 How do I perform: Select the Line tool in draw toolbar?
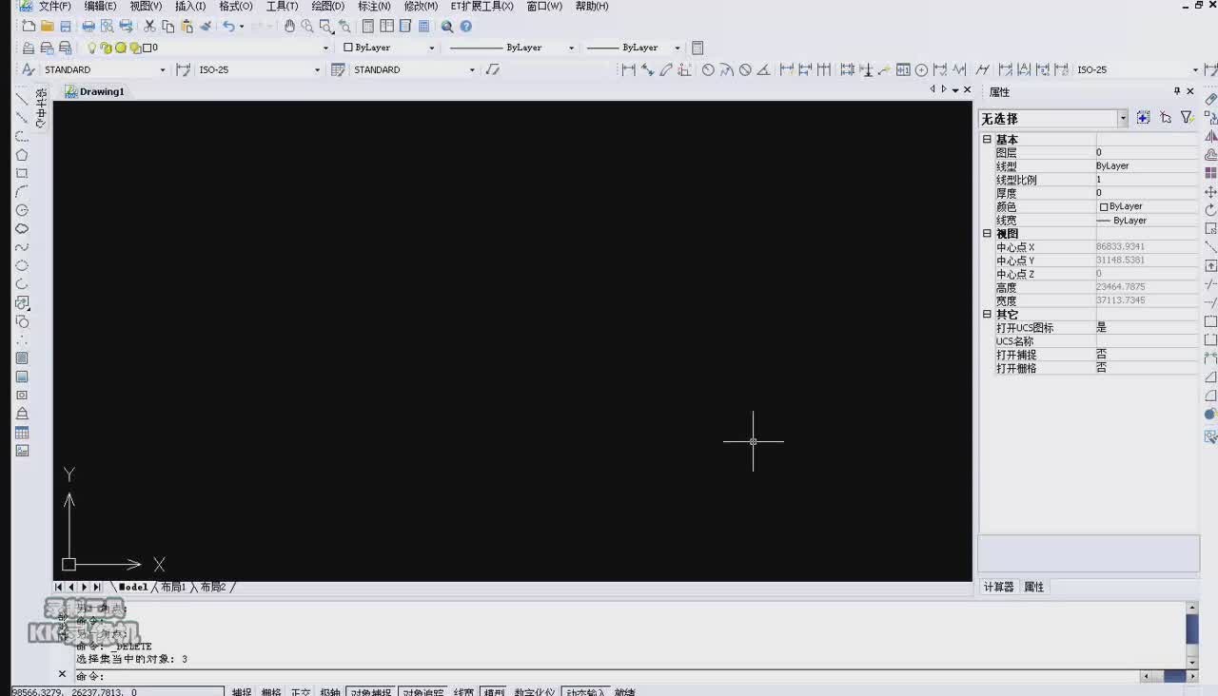click(22, 99)
